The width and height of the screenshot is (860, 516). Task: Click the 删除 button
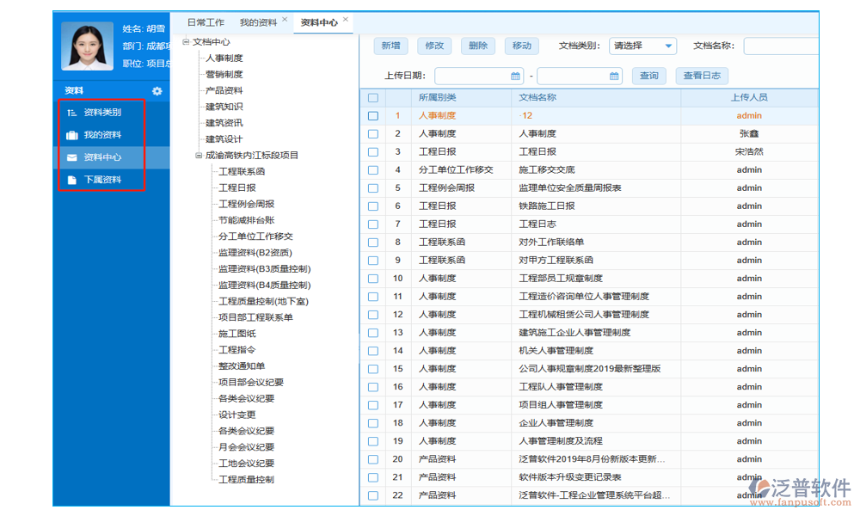[x=478, y=46]
